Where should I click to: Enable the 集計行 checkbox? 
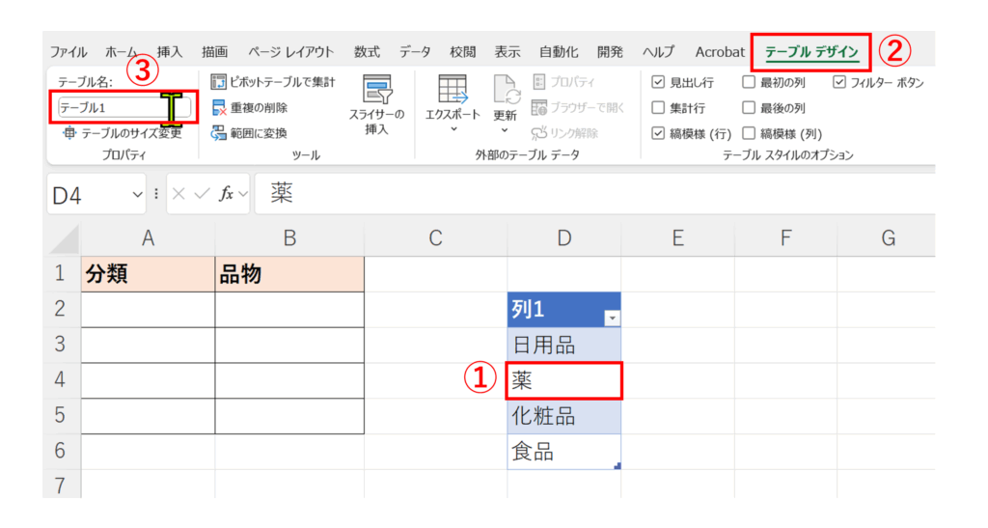[x=658, y=107]
